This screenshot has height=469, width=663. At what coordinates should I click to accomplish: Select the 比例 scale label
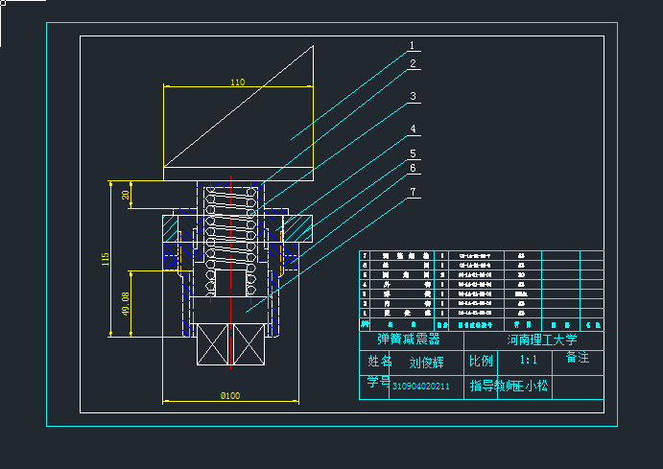click(x=481, y=362)
